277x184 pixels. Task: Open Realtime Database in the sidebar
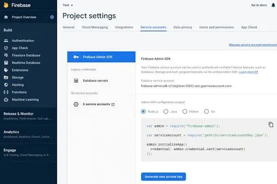26,63
